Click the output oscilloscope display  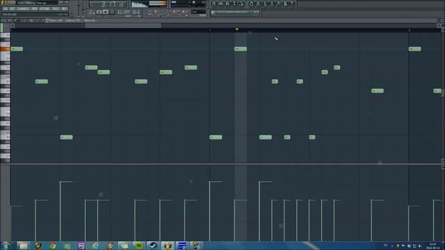point(149,4)
